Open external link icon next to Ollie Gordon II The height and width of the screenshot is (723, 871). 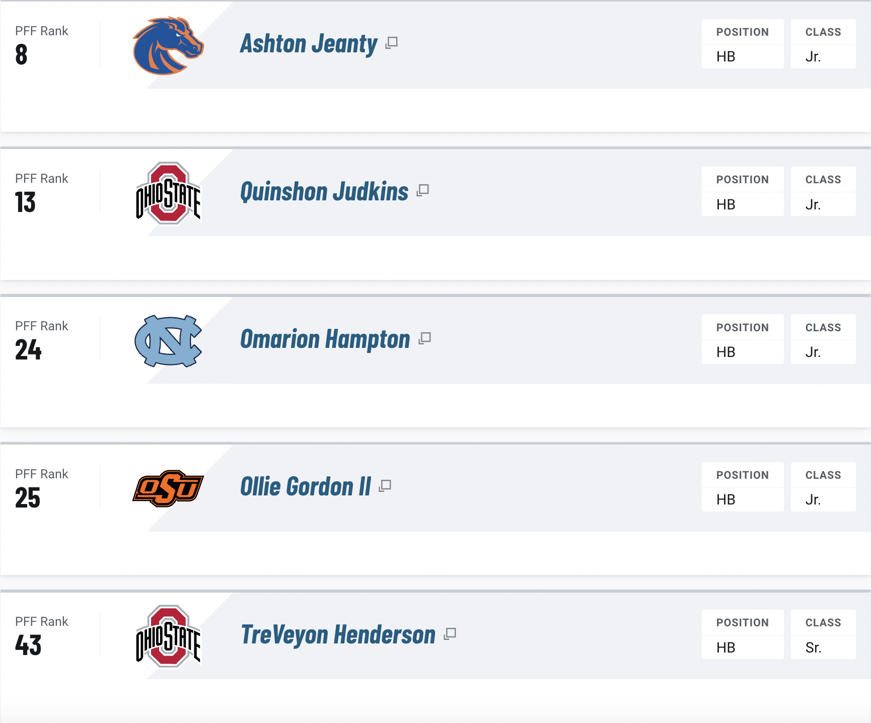point(385,486)
